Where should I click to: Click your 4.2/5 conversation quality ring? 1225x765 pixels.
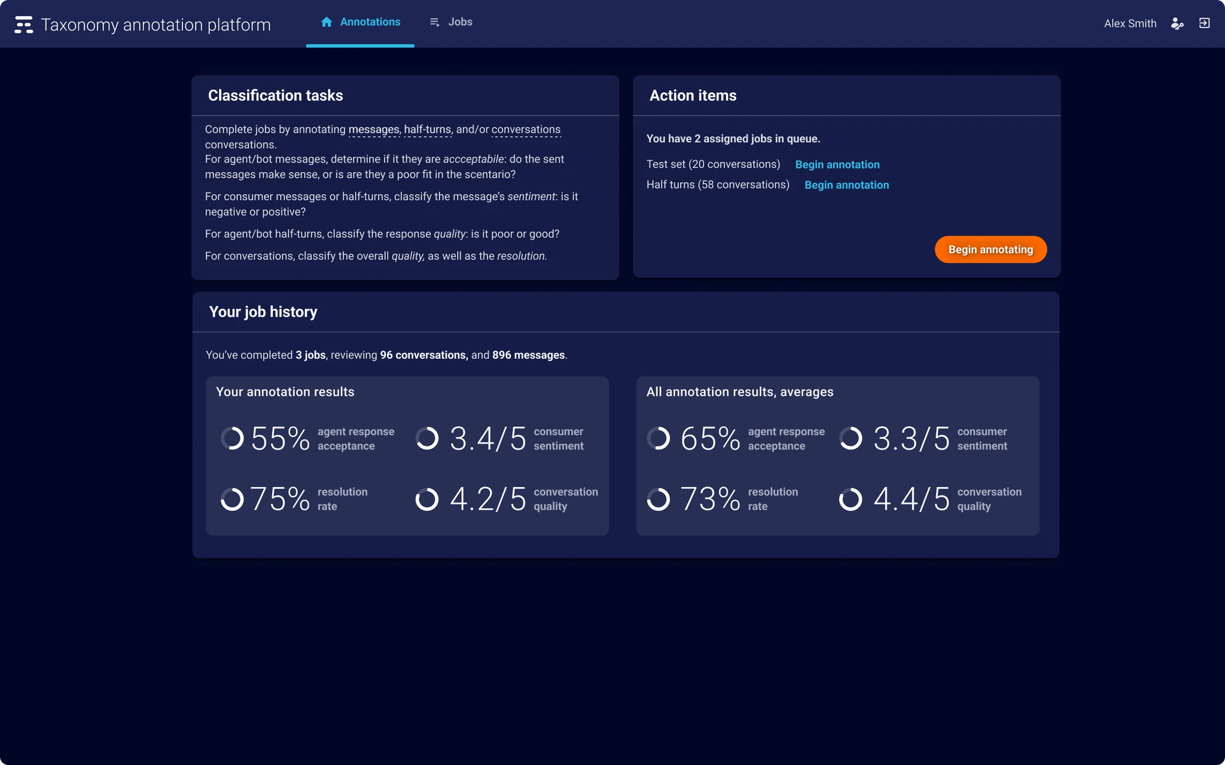pyautogui.click(x=427, y=499)
